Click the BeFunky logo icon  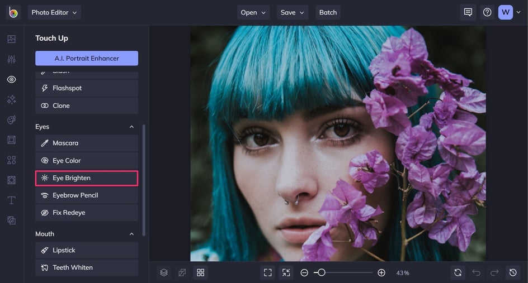point(13,12)
